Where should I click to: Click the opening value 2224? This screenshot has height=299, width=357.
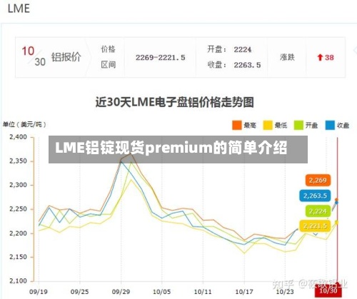[x=242, y=49]
